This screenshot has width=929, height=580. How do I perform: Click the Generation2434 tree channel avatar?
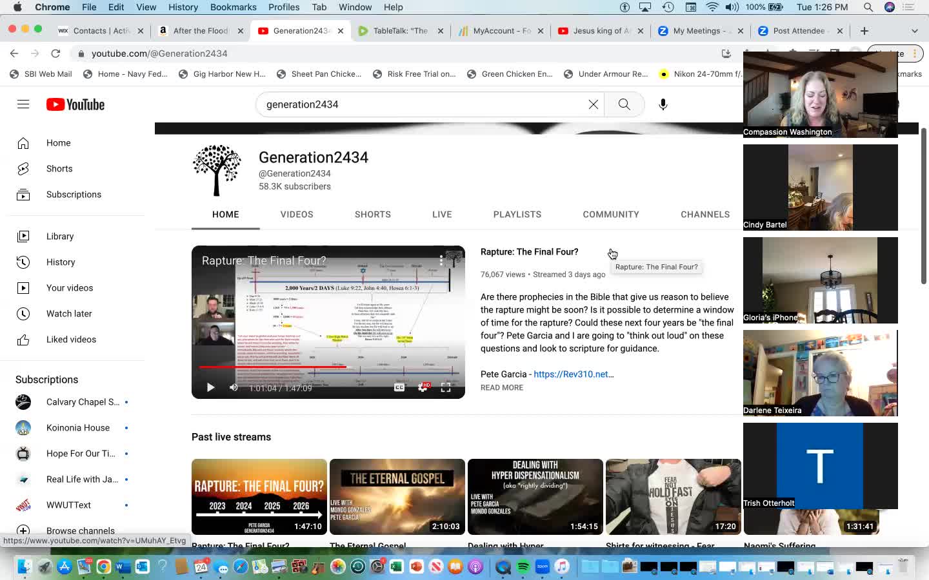[x=217, y=170]
